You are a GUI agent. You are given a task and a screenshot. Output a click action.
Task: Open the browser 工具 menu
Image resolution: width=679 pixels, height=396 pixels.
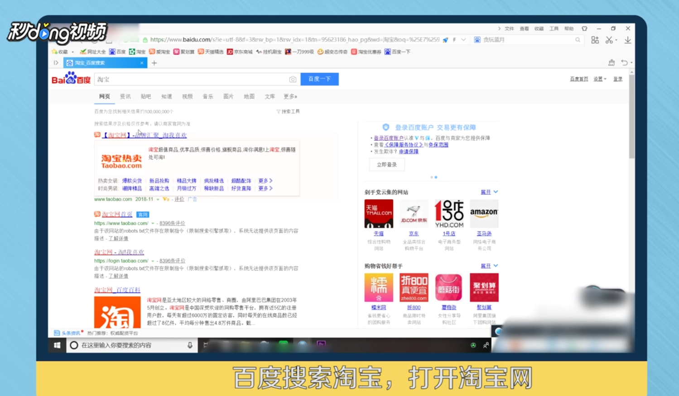click(554, 28)
